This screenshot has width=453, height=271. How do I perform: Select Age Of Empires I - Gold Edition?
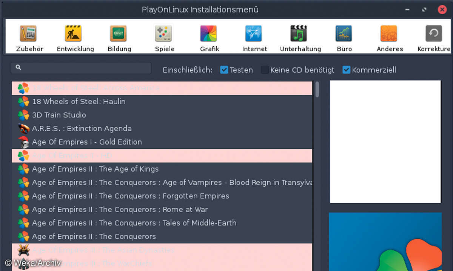click(x=162, y=142)
